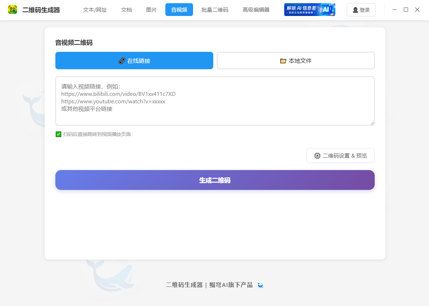Screen dimensions: 429x306
Task: Select the 文档 tab in navigation
Action: pos(126,10)
